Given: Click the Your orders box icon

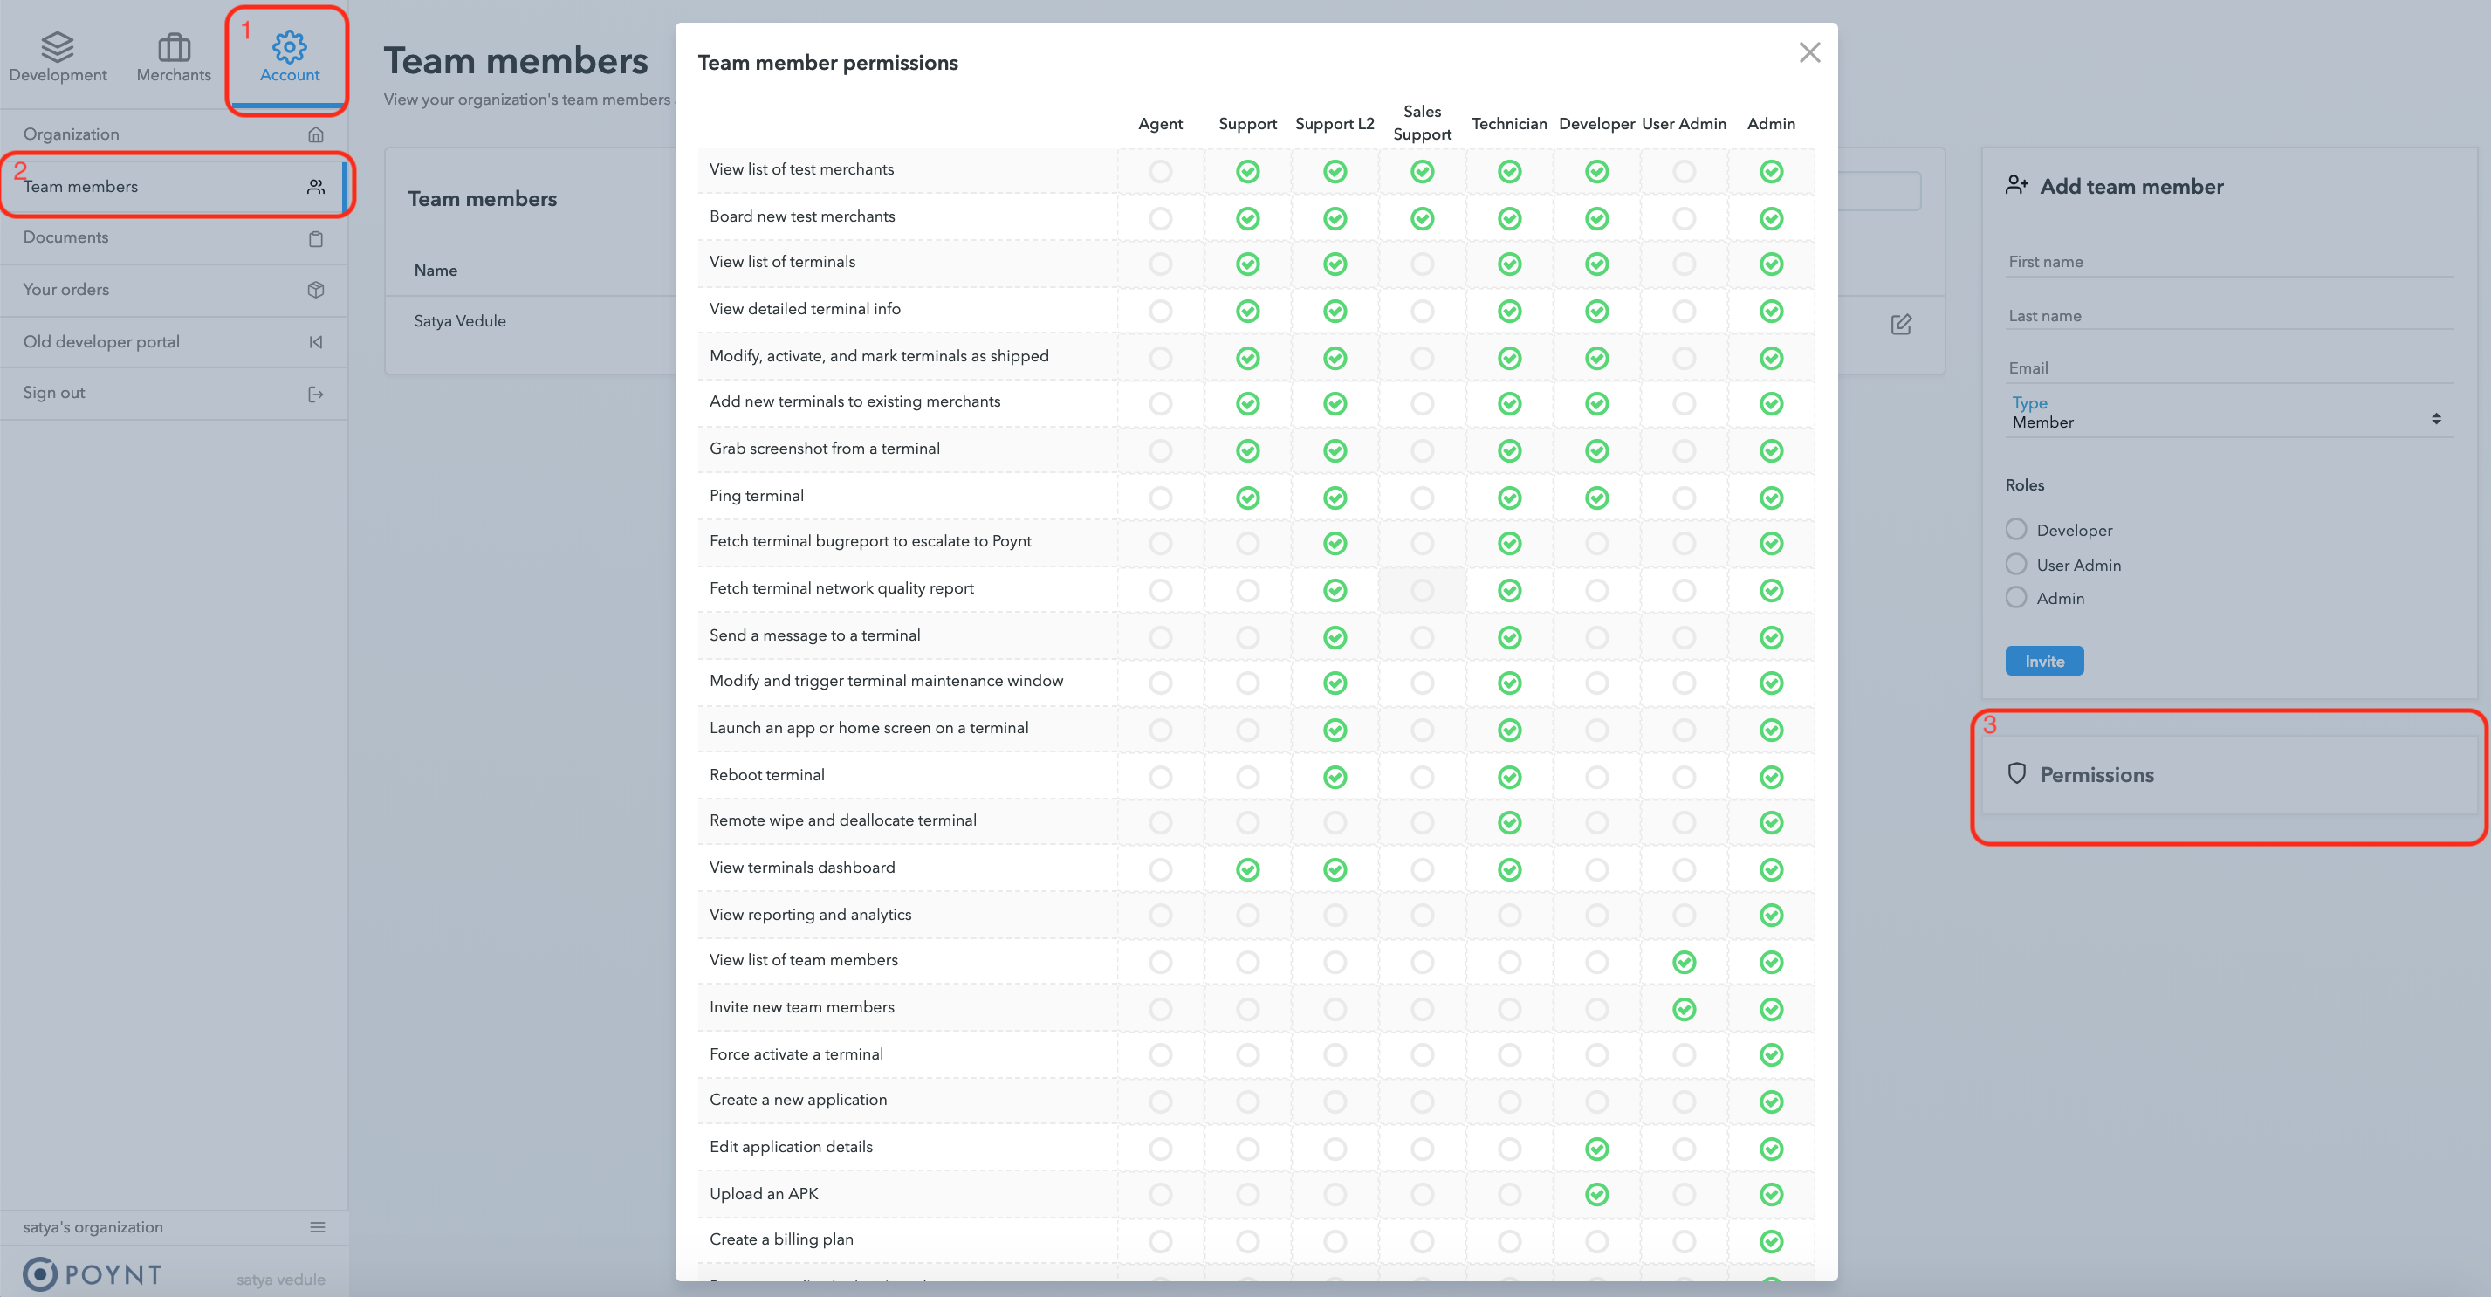Looking at the screenshot, I should [315, 290].
